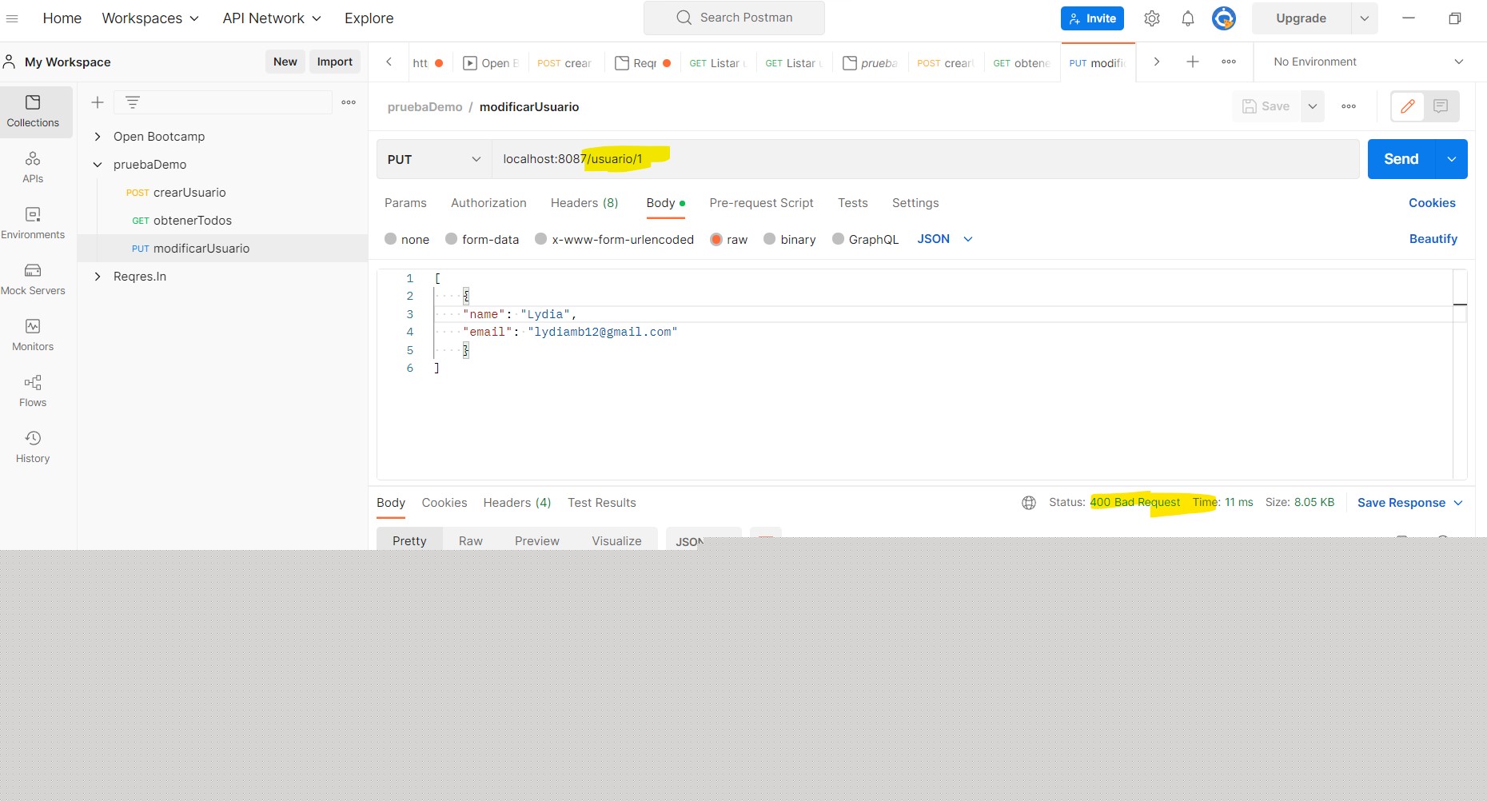Open the notifications bell icon
Viewport: 1487px width, 801px height.
click(x=1188, y=18)
